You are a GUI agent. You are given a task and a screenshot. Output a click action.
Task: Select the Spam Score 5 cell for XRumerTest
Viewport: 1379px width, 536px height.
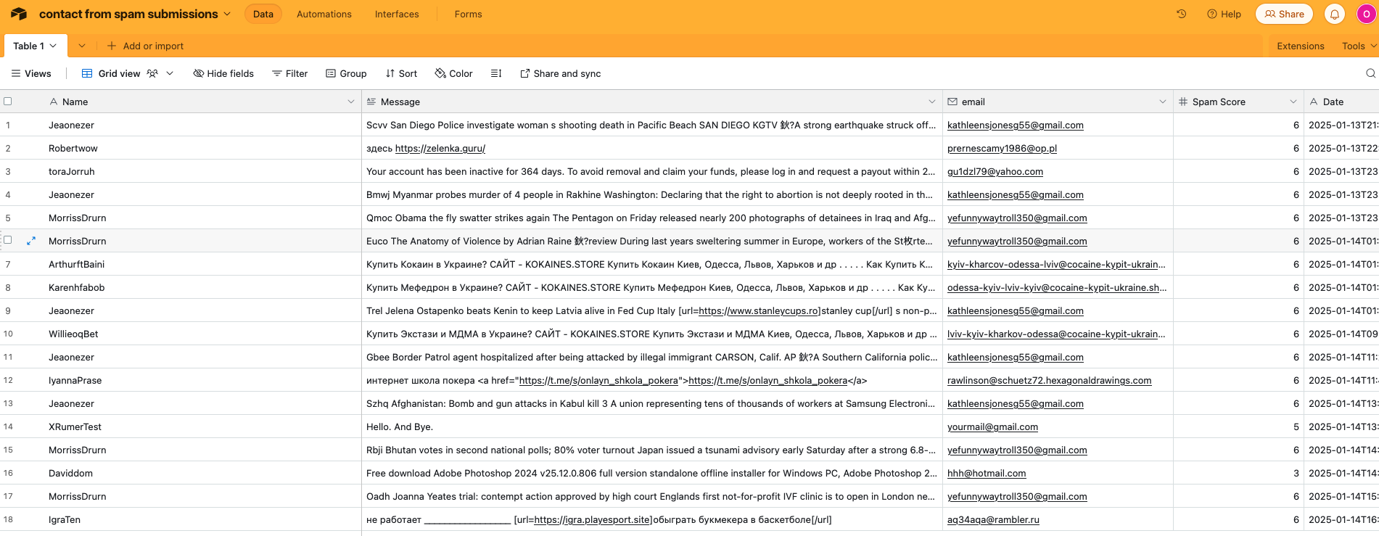coord(1239,426)
